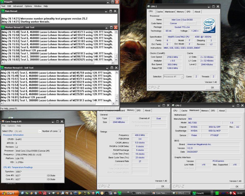This screenshot has width=245, height=196.
Task: Click the CPU-Z Mainboard window title icon
Action: pyautogui.click(x=173, y=105)
